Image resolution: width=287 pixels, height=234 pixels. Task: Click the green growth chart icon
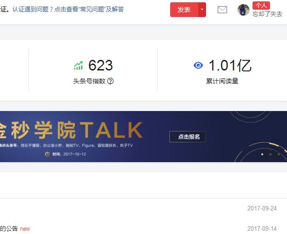tap(78, 65)
